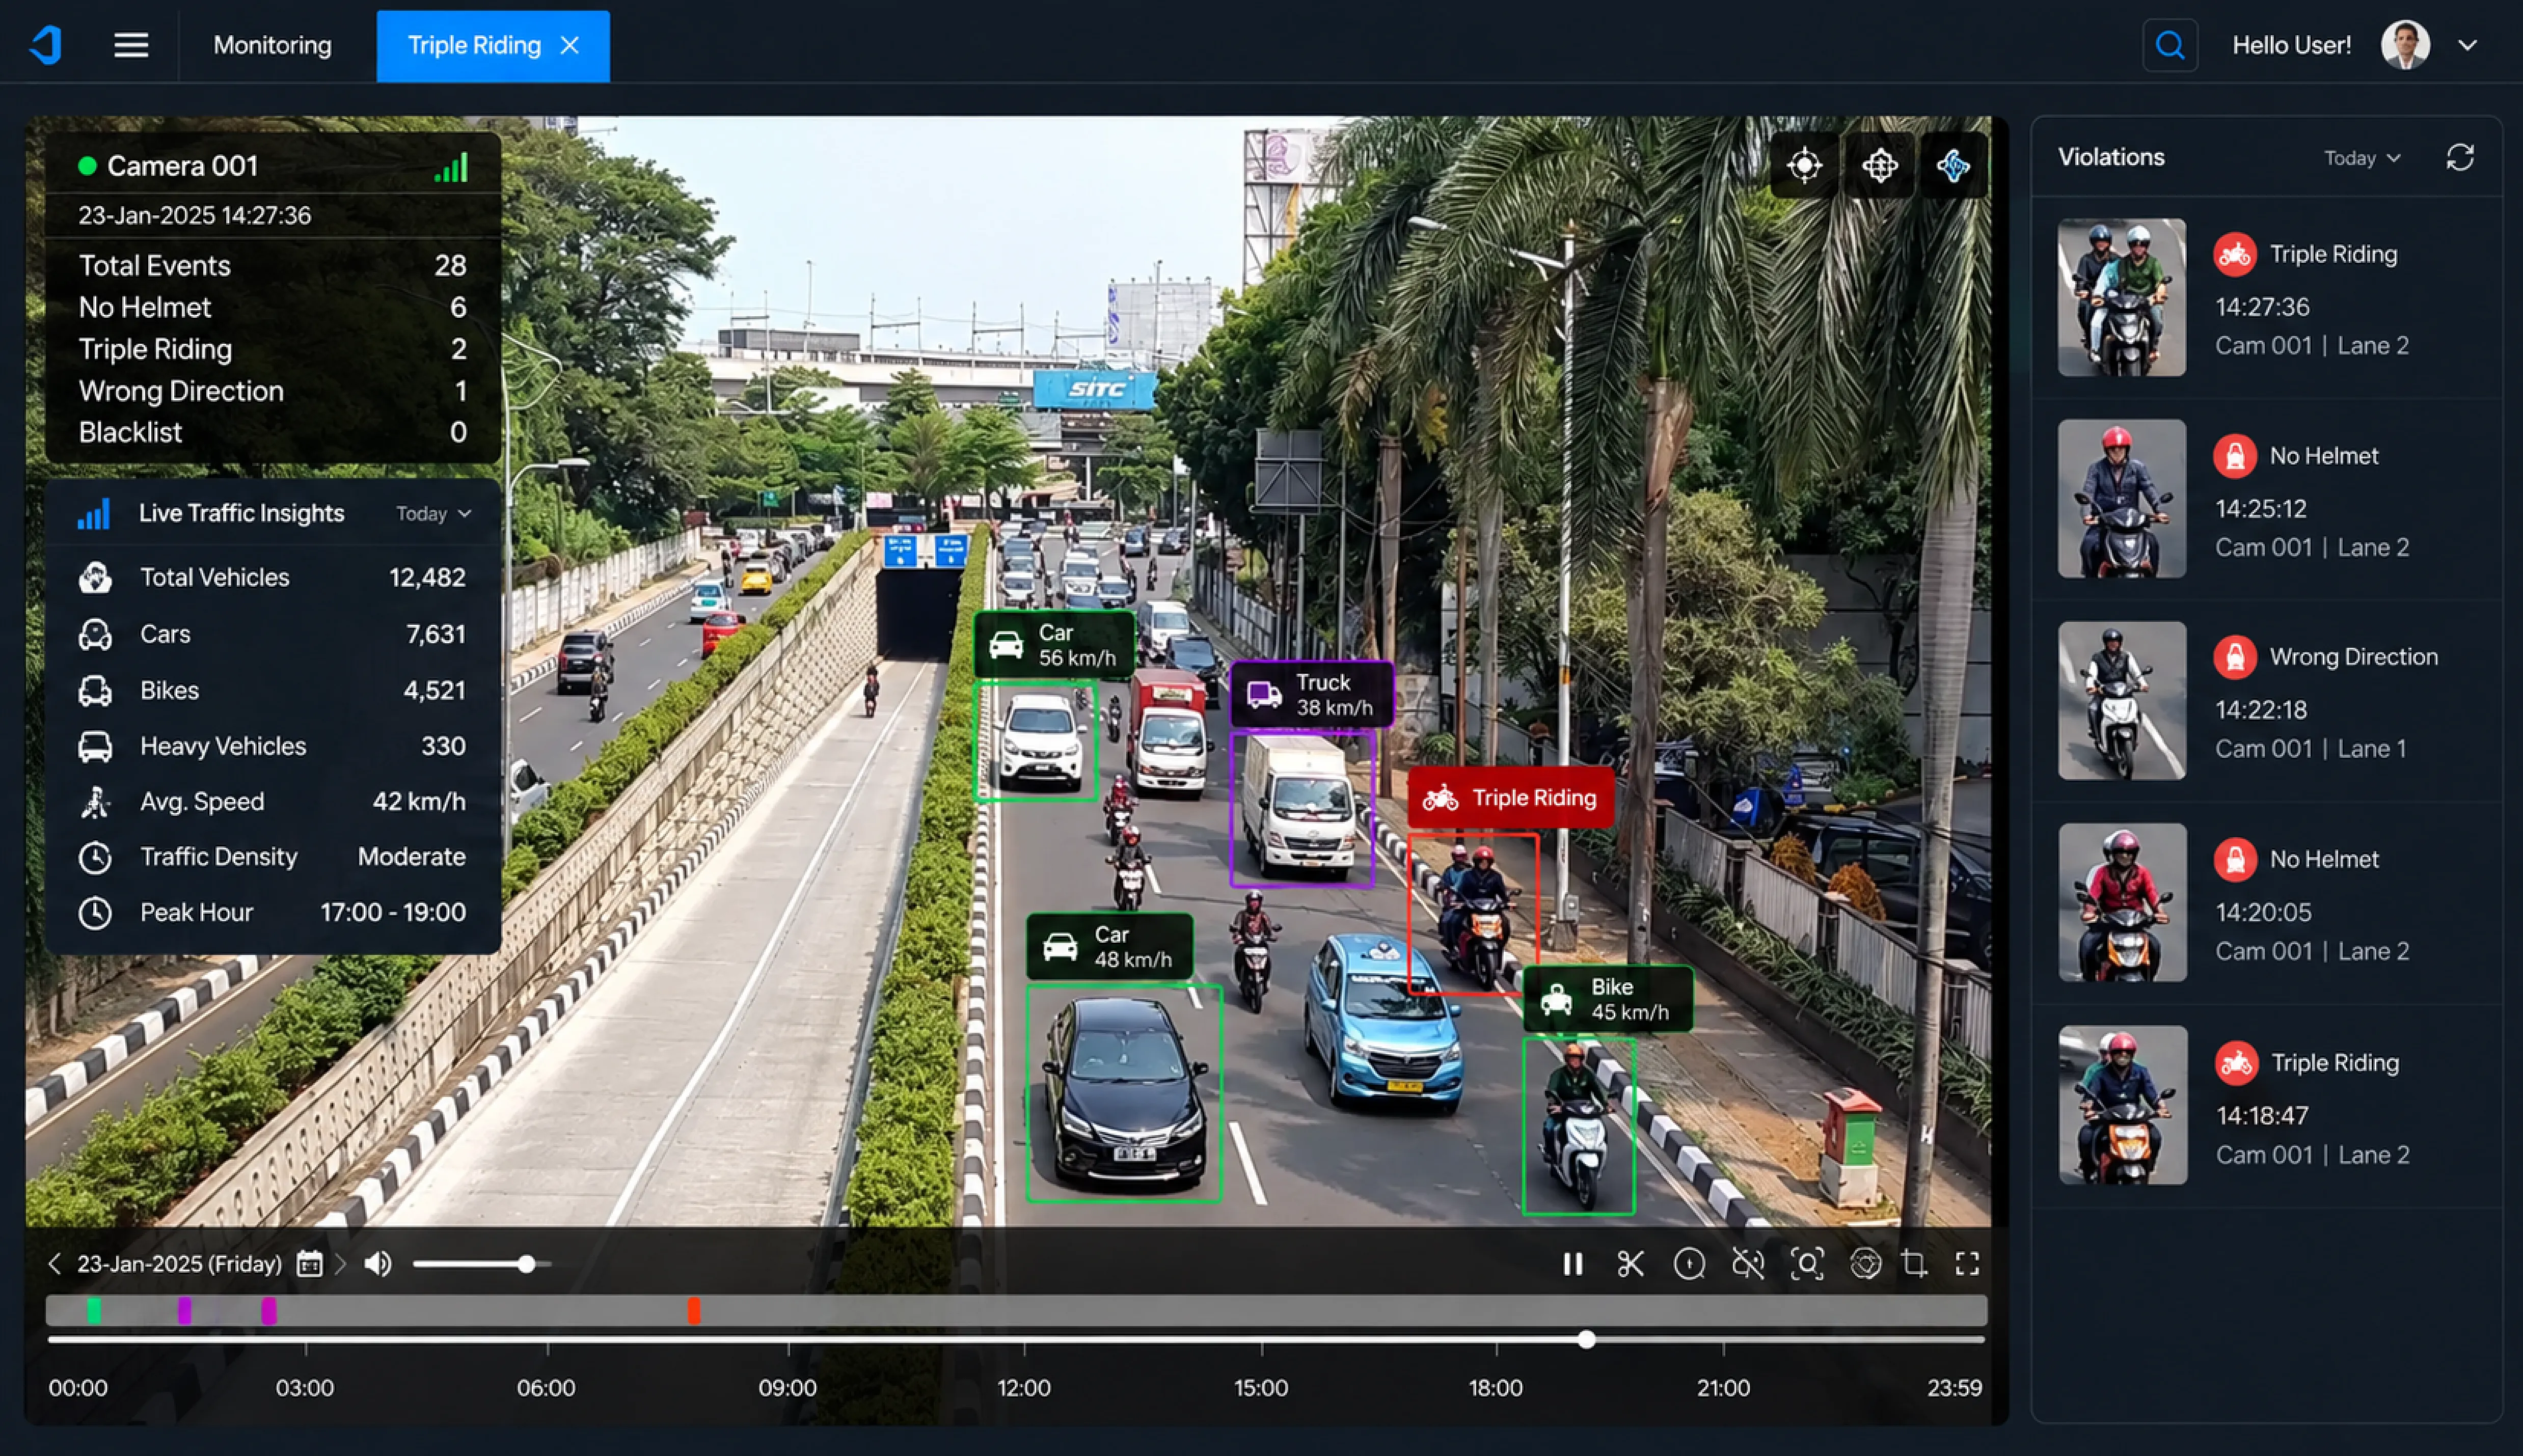Click the crosshair target icon on video
This screenshot has width=2523, height=1456.
tap(1804, 165)
